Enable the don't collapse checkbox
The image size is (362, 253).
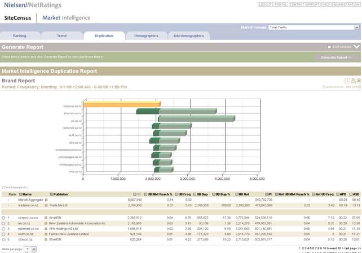coord(330,47)
